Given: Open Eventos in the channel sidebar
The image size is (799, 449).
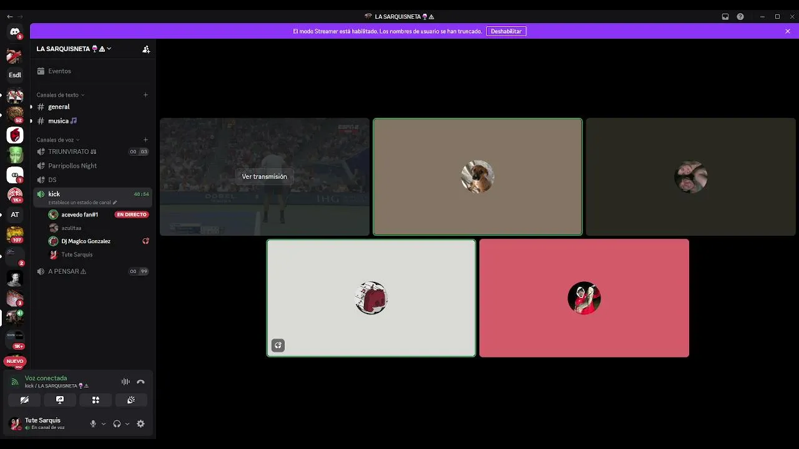Looking at the screenshot, I should pyautogui.click(x=92, y=71).
